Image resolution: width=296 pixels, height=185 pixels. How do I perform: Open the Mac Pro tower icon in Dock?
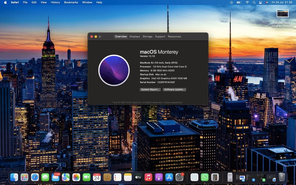point(230,177)
